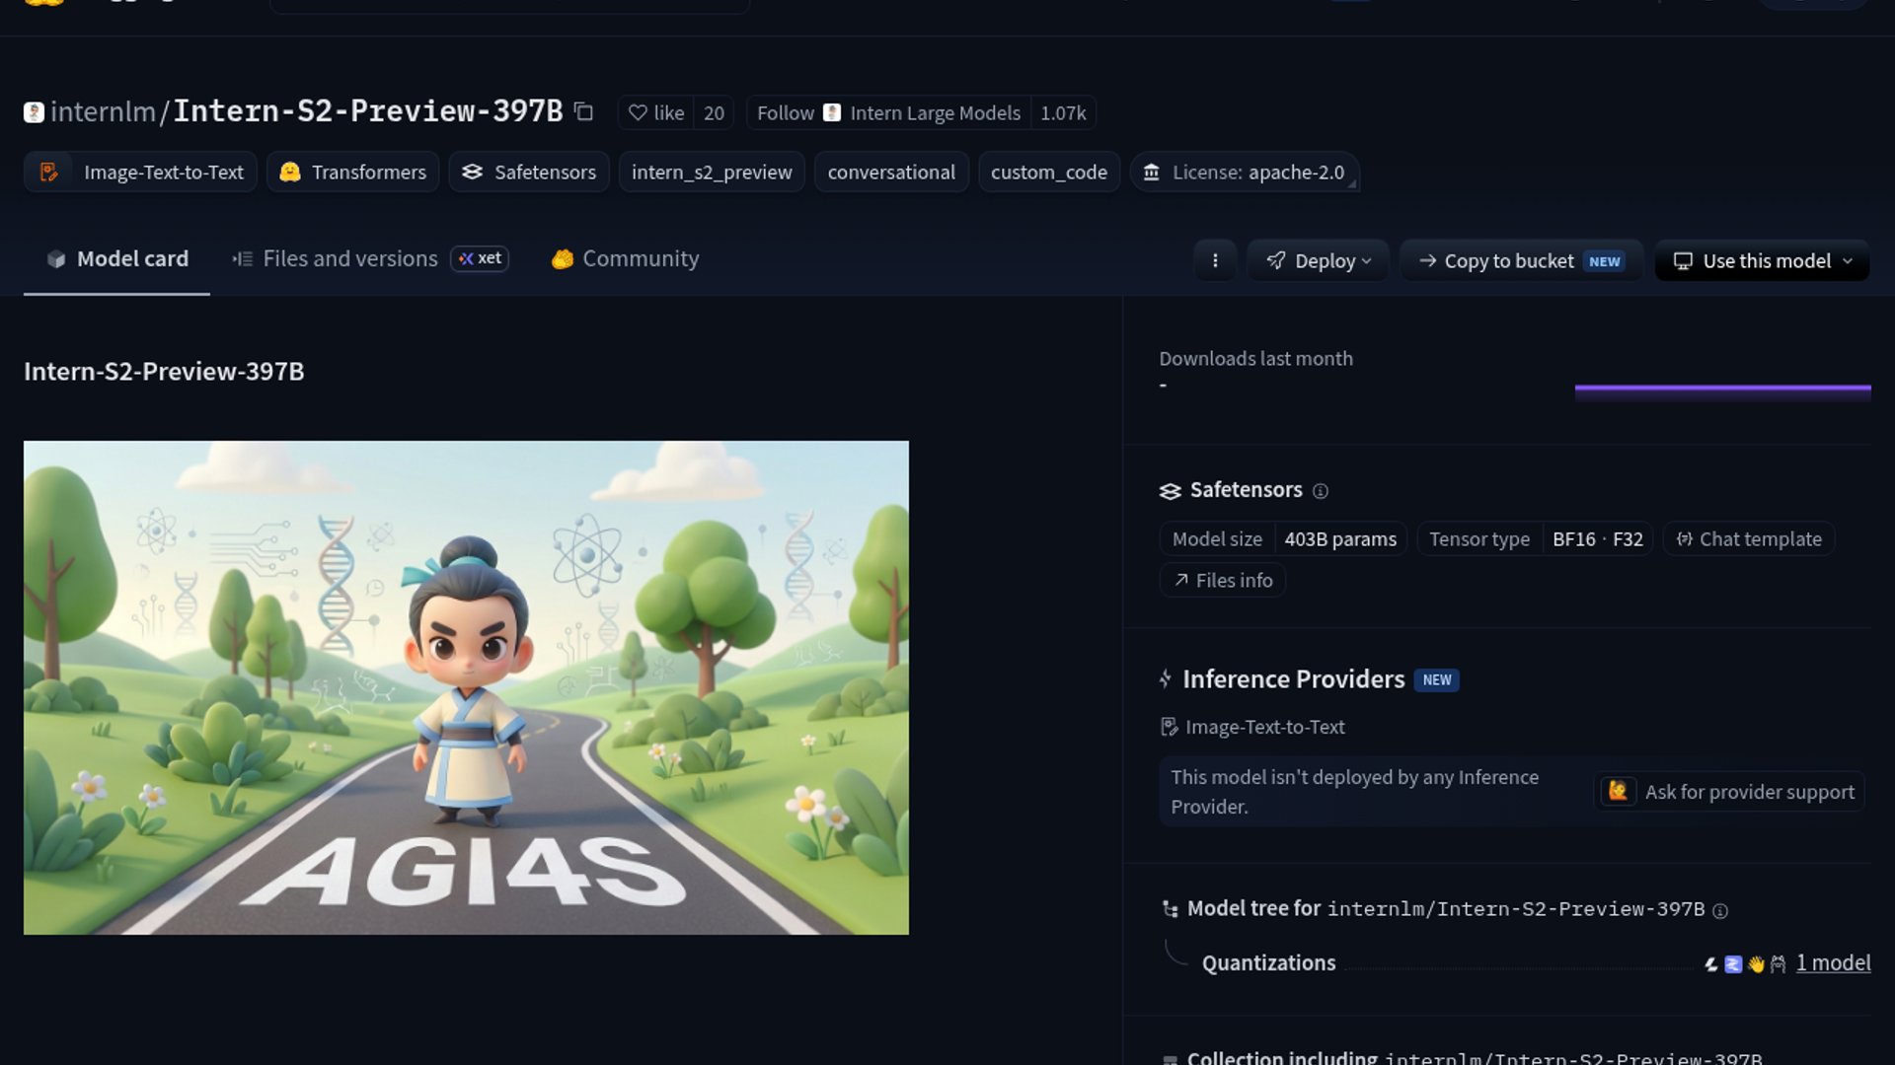
Task: Open the three-dot more options menu
Action: [x=1215, y=260]
